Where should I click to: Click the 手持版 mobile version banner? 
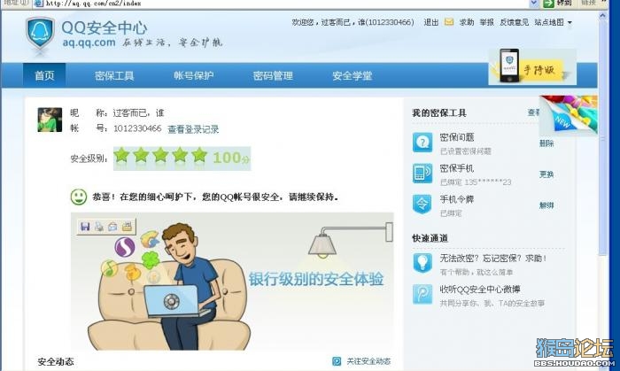pos(532,66)
